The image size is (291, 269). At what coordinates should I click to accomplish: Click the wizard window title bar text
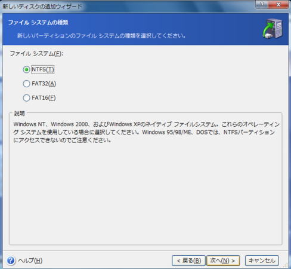(x=42, y=7)
